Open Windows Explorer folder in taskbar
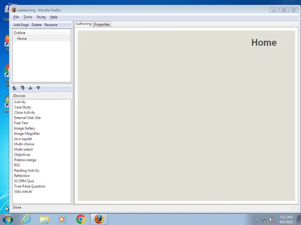 pyautogui.click(x=44, y=219)
